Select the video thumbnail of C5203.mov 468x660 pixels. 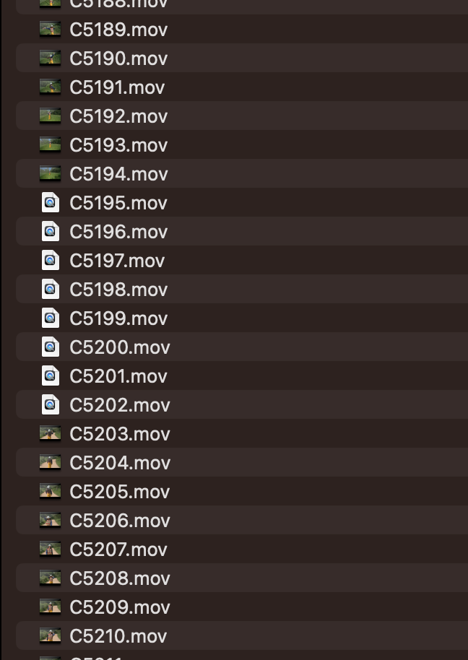click(x=50, y=433)
